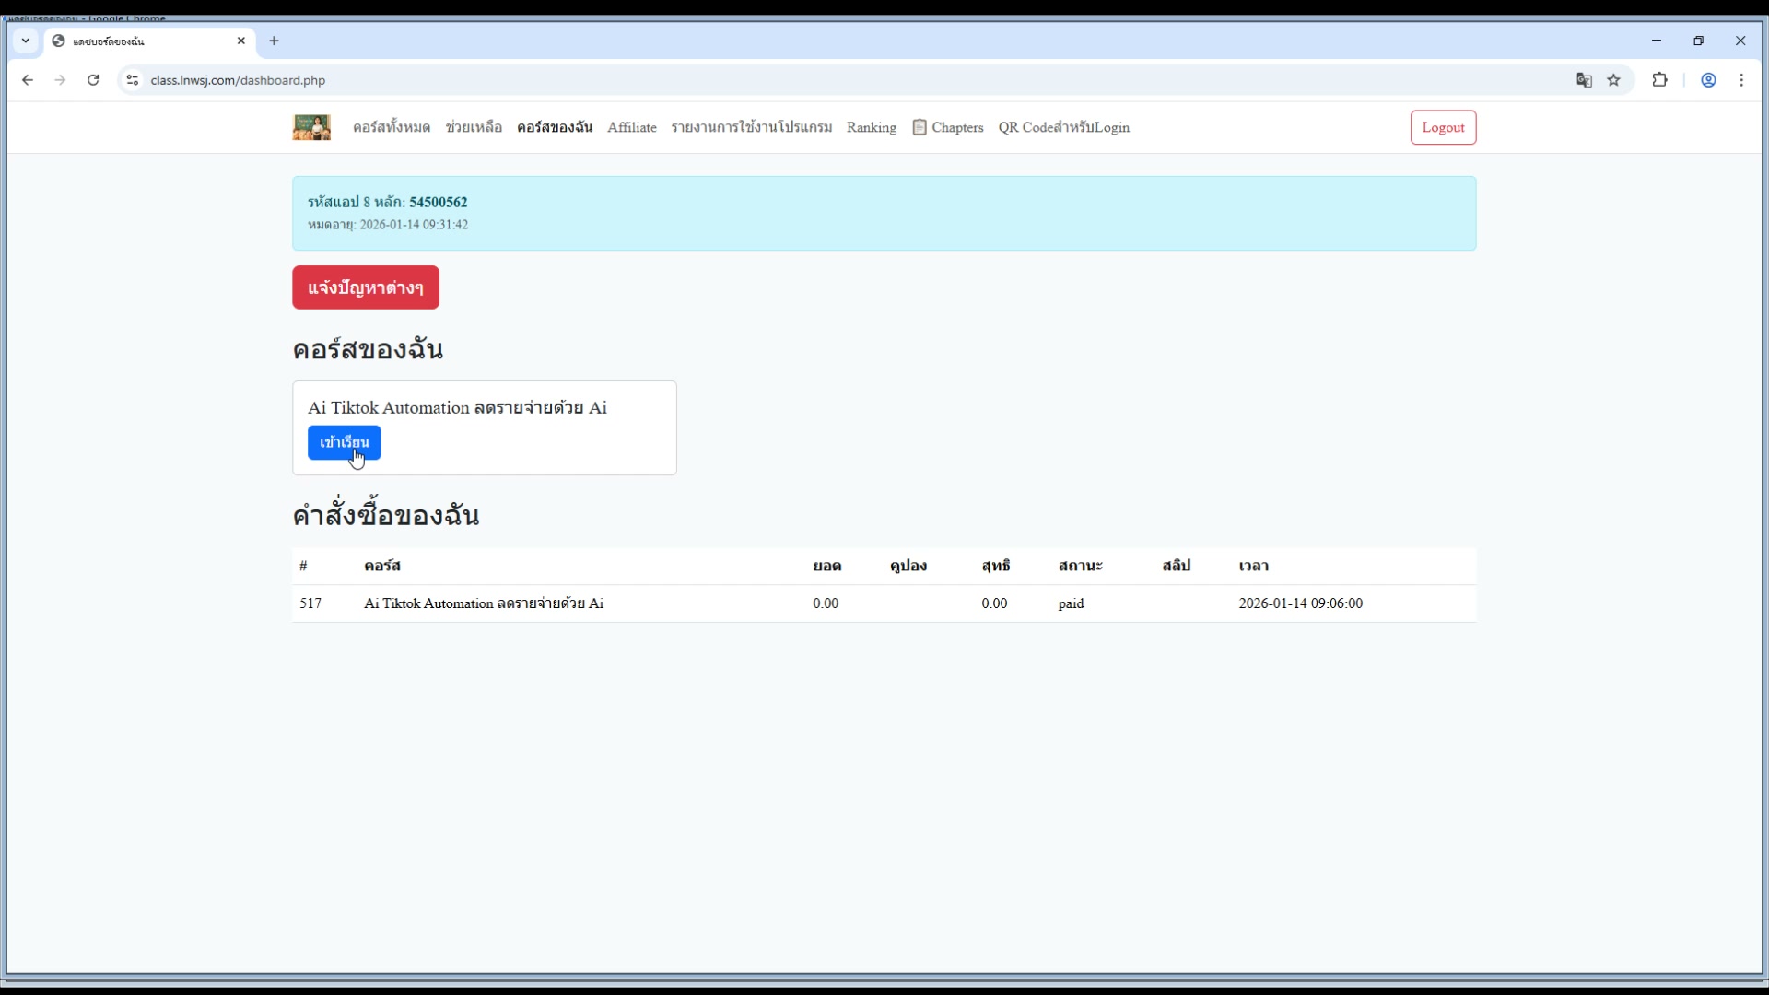This screenshot has width=1769, height=995.
Task: Click the browser back arrow
Action: pos(28,80)
